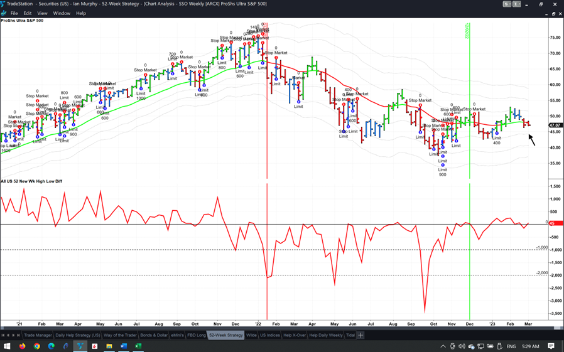564x352 pixels.
Task: Open the volume control in system tray
Action: [462, 346]
